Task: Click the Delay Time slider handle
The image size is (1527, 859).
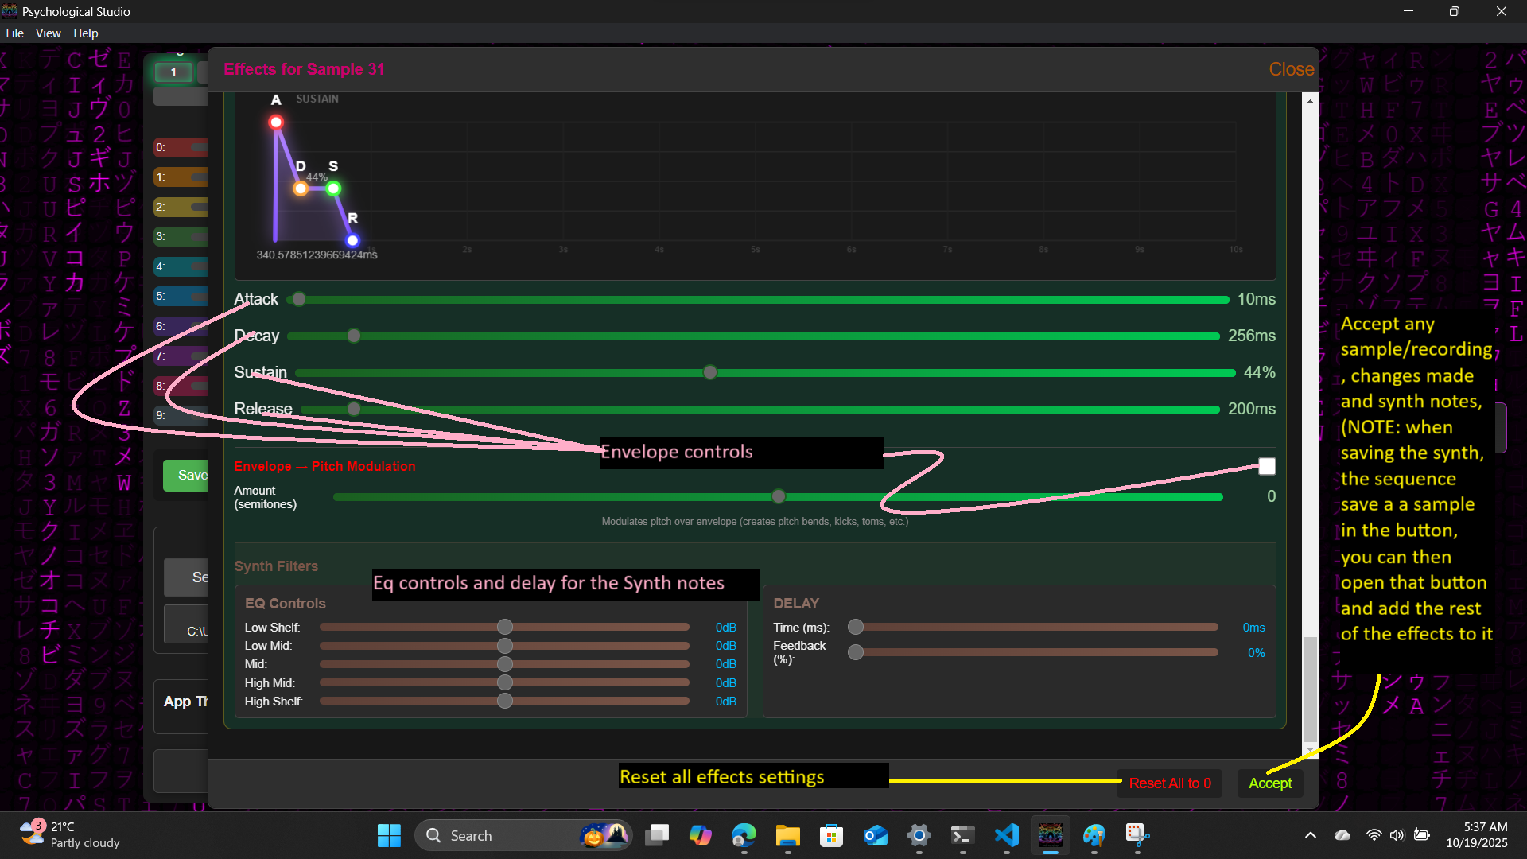Action: [x=856, y=628]
